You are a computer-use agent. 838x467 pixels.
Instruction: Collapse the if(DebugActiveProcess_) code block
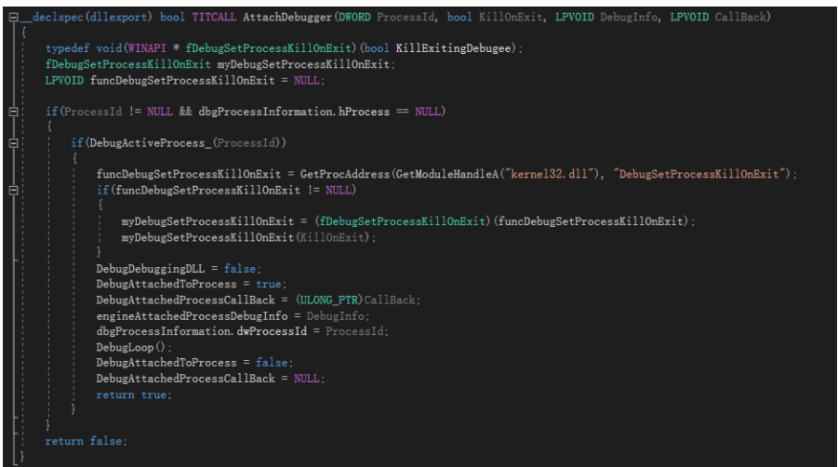[x=14, y=142]
